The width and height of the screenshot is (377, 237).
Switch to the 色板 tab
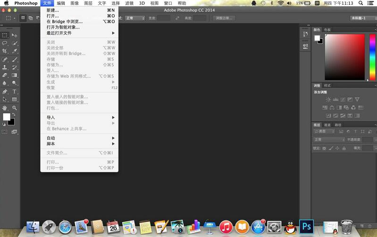327,30
